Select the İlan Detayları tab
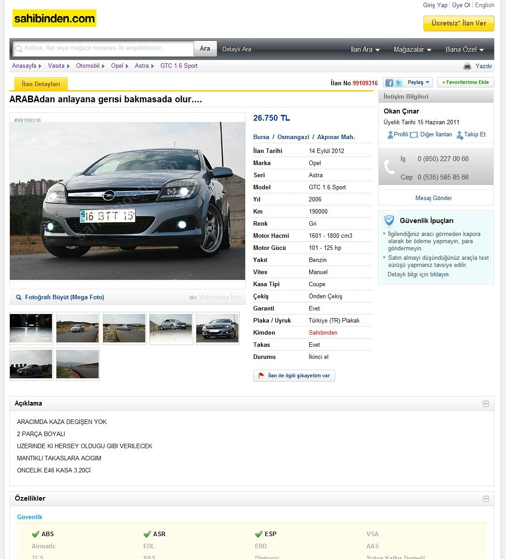The image size is (506, 559). [x=41, y=84]
